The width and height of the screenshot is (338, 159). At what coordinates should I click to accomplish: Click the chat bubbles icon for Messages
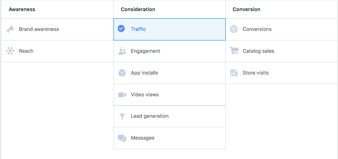[122, 138]
